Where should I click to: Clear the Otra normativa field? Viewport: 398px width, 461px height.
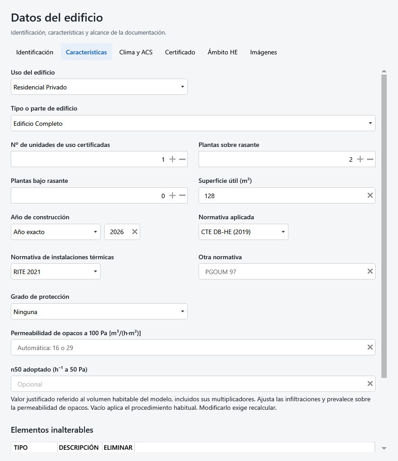pos(370,271)
